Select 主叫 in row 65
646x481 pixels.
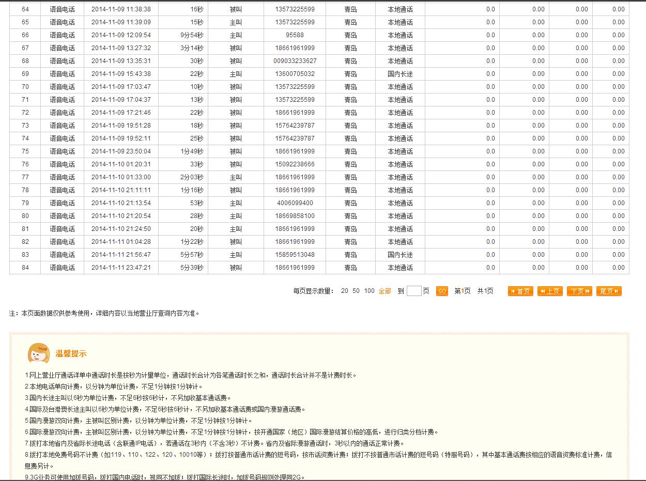[236, 22]
